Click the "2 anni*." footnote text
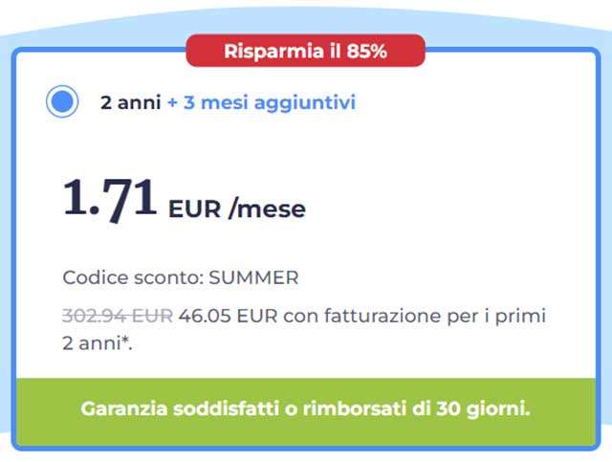 [x=98, y=342]
